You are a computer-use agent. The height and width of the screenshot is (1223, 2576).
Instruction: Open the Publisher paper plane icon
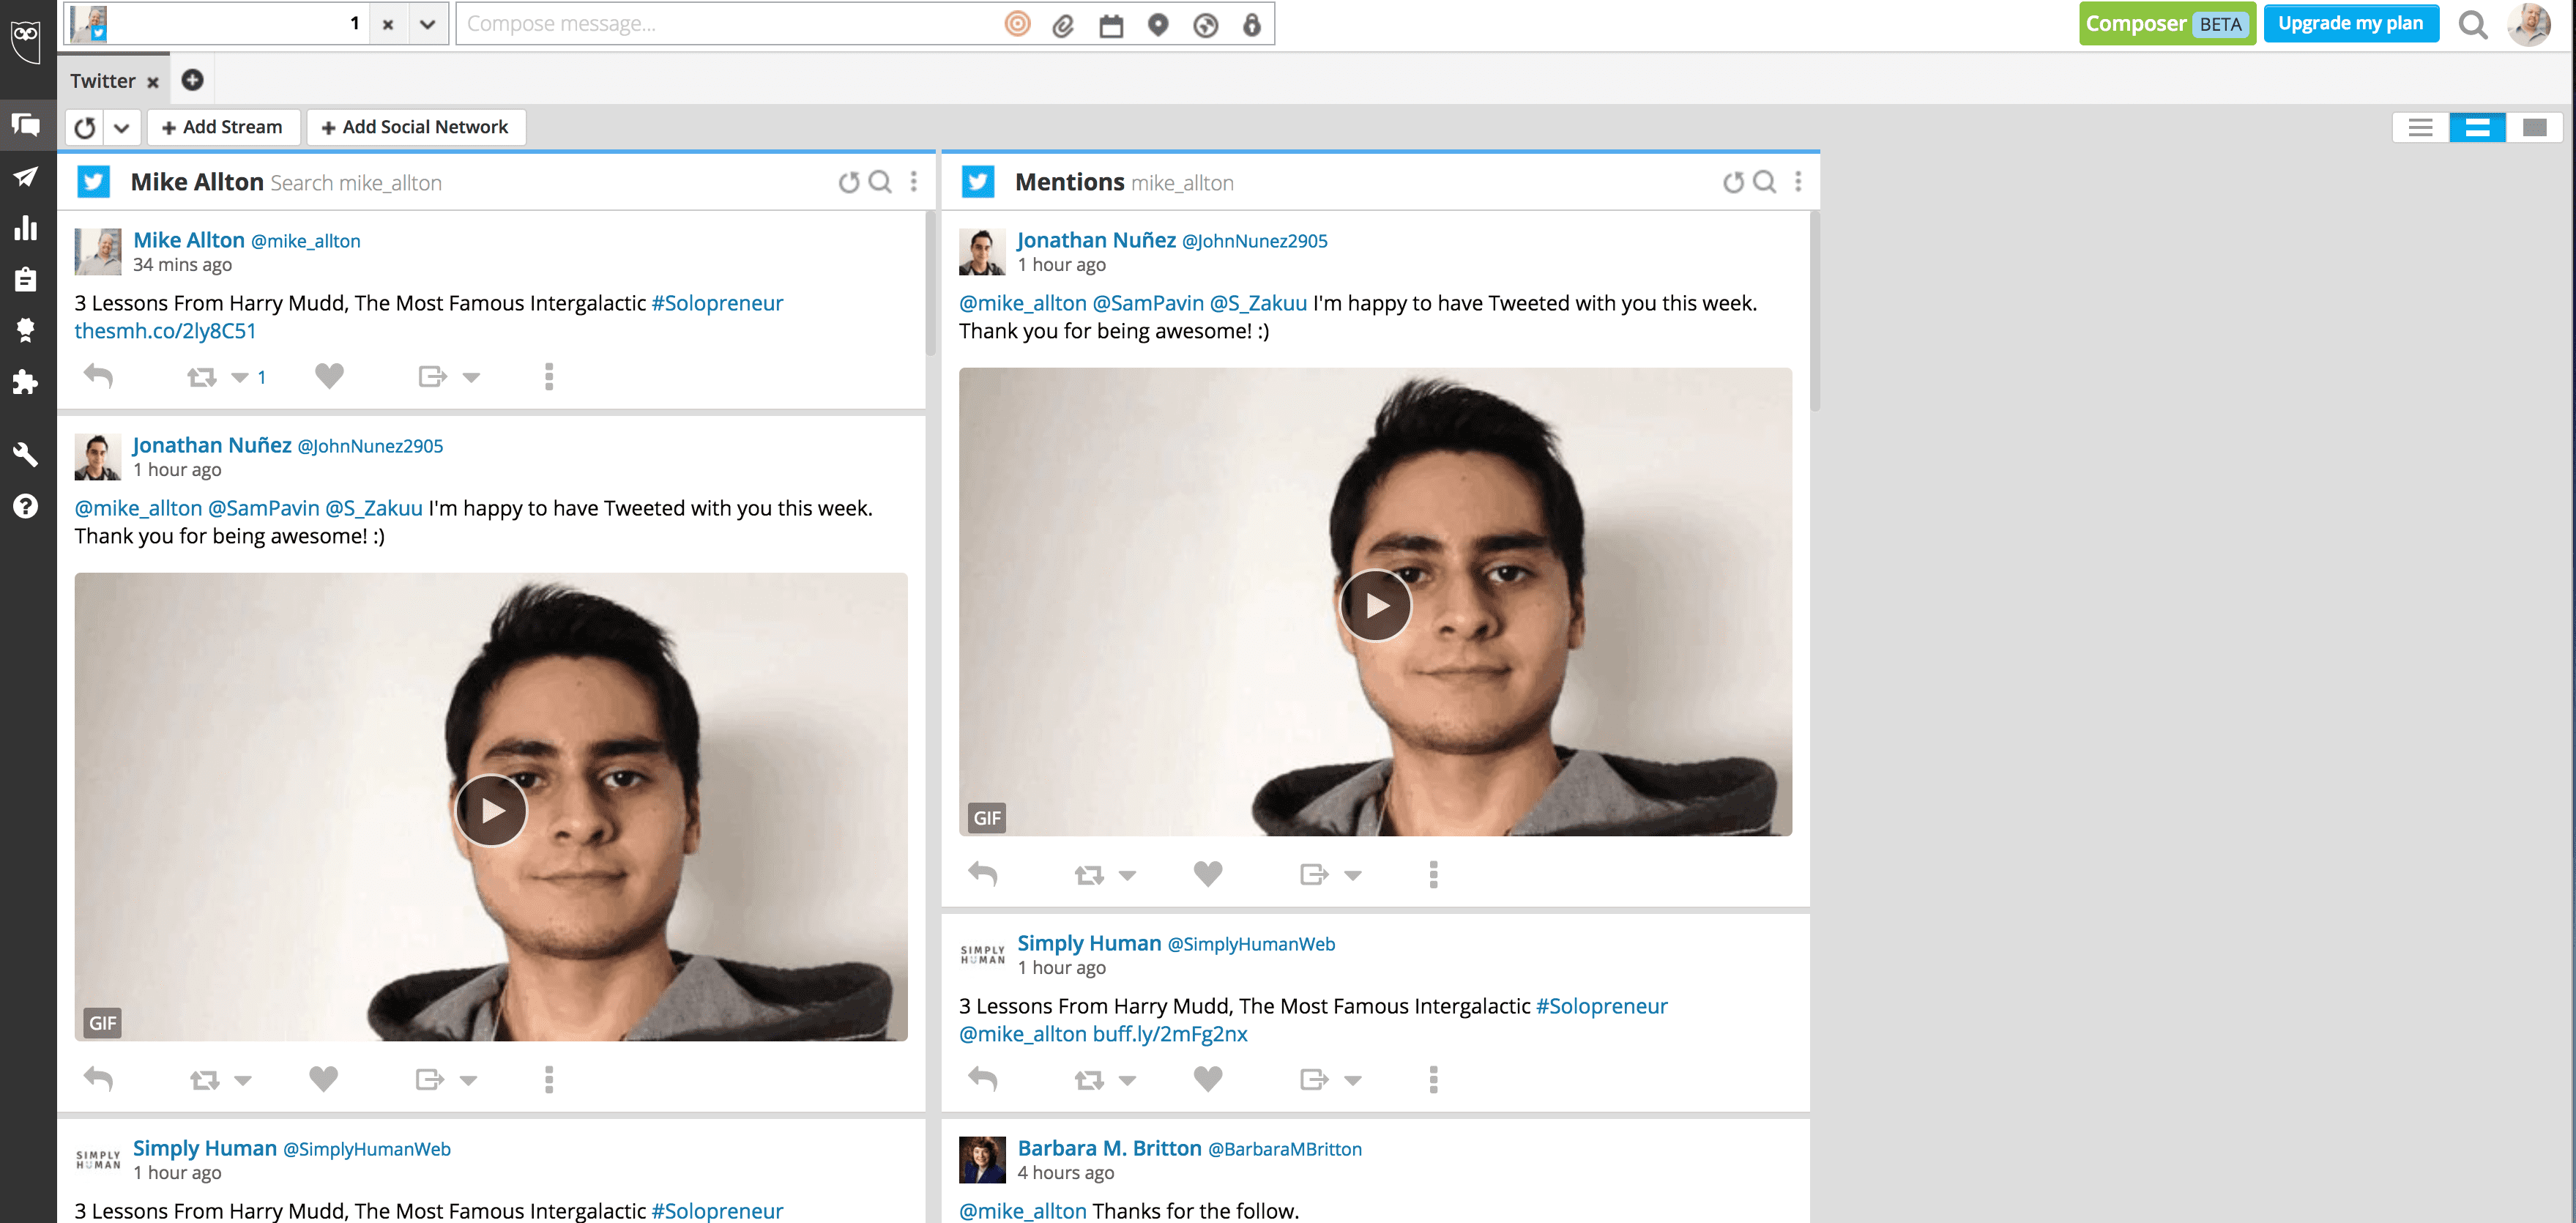tap(26, 177)
